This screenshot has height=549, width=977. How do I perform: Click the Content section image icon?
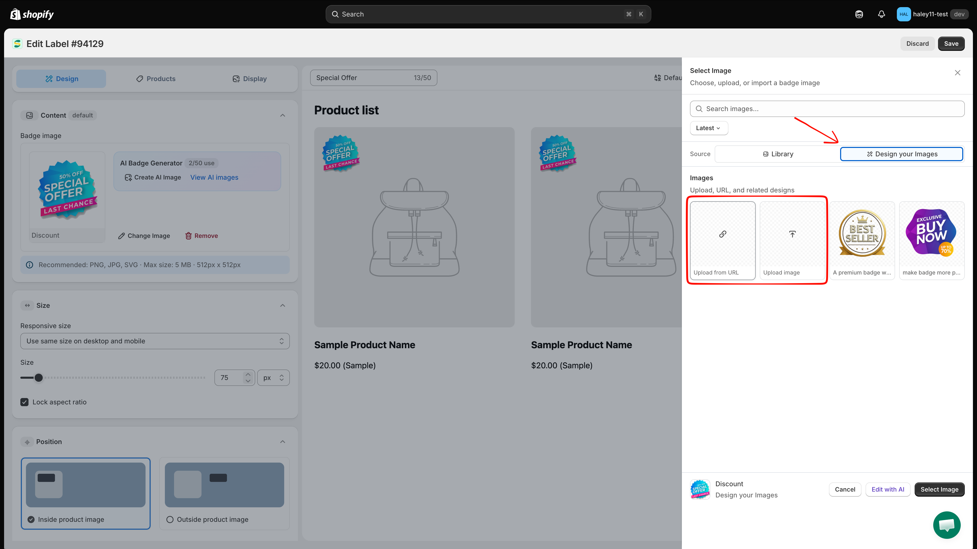pos(29,115)
